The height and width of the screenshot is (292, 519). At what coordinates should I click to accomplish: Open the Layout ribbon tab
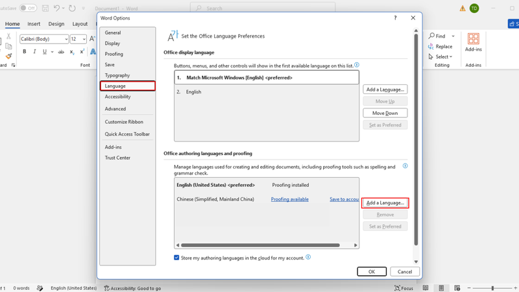click(80, 24)
